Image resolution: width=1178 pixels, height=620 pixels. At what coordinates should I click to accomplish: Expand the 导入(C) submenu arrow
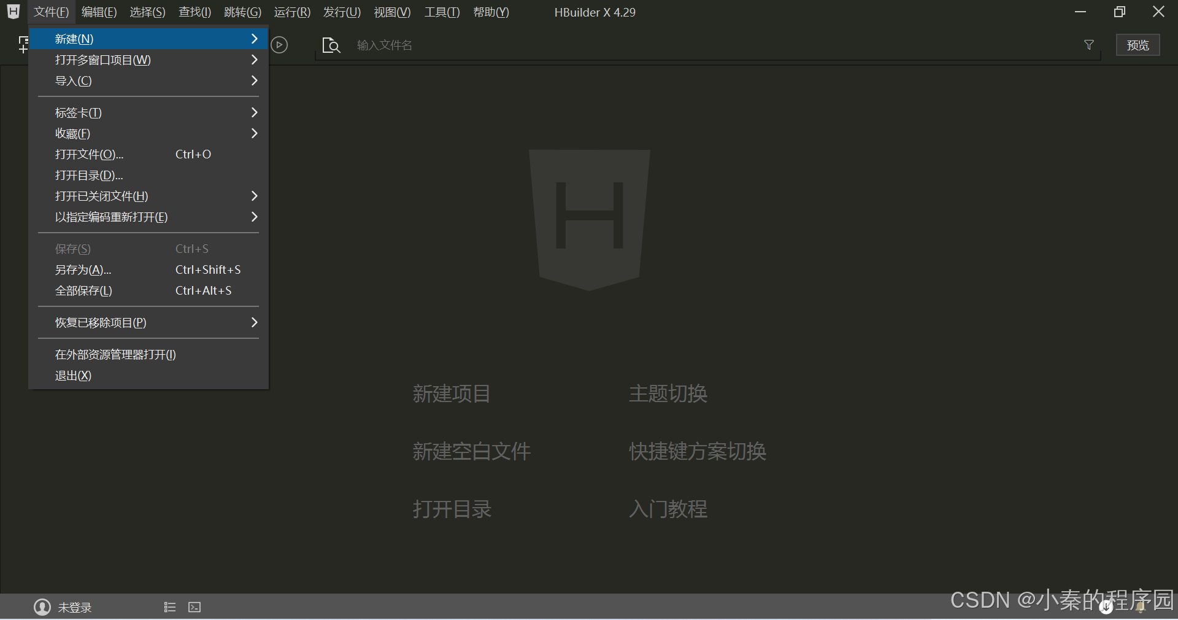click(x=255, y=80)
